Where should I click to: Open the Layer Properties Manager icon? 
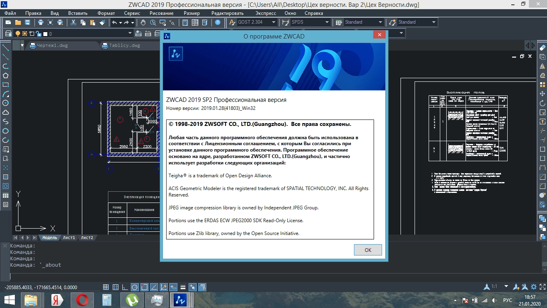point(9,34)
